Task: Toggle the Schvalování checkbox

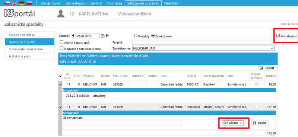Action: 278,35
